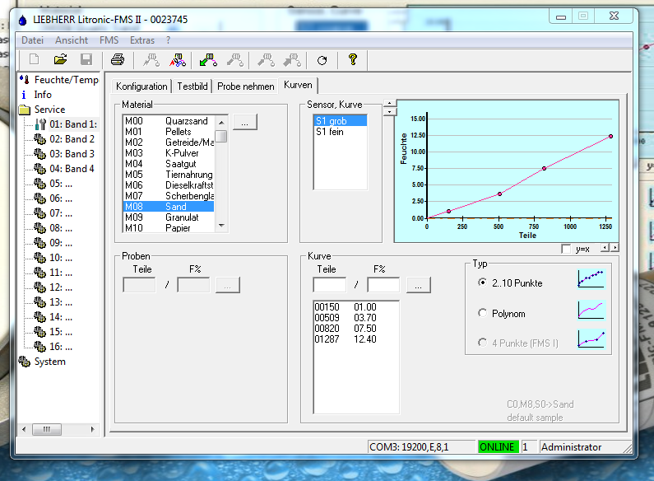Viewport: 654px width, 481px height.
Task: Select 02: Band 2 tree item
Action: [72, 139]
